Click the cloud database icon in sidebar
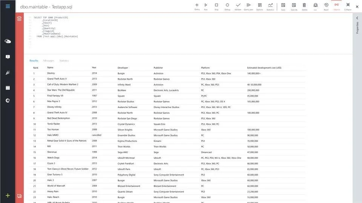Viewport: 362px width, 203px height. [8, 41]
